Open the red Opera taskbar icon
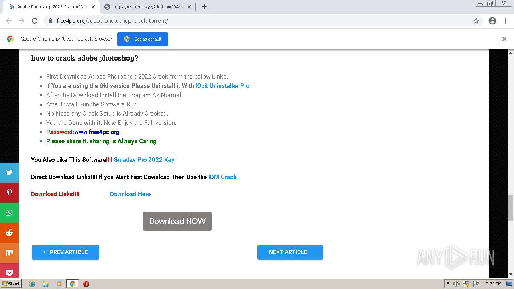The height and width of the screenshot is (289, 514). tap(86, 284)
